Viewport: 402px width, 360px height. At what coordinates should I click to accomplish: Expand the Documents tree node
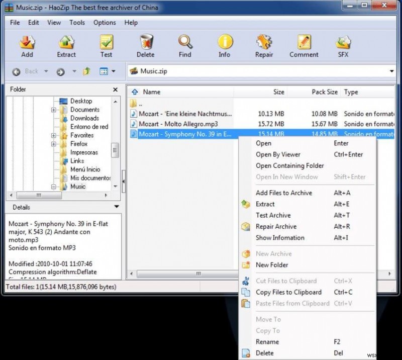coord(53,110)
